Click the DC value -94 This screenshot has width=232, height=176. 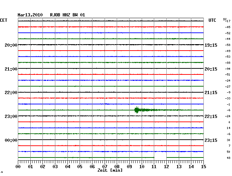pos(228,69)
